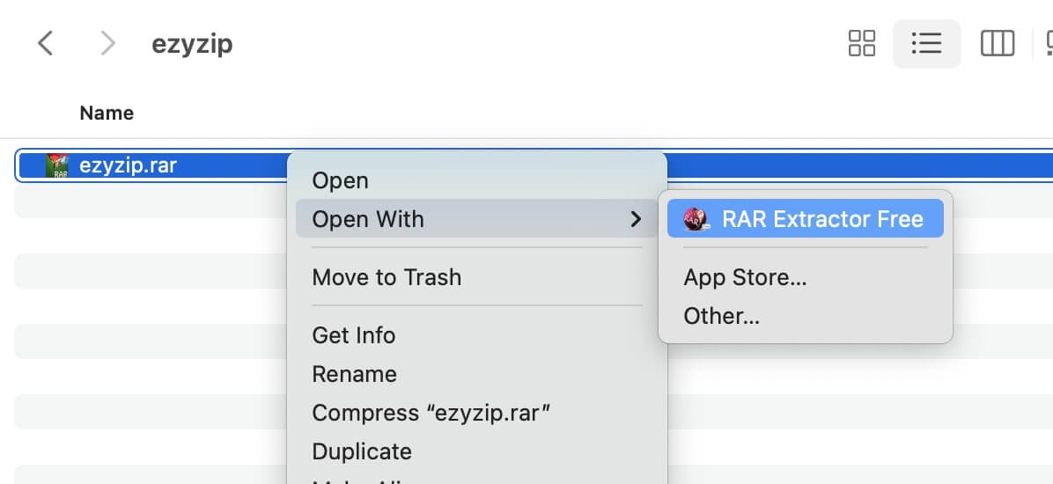Switch to list view
Viewport: 1053px width, 484px height.
pyautogui.click(x=926, y=43)
